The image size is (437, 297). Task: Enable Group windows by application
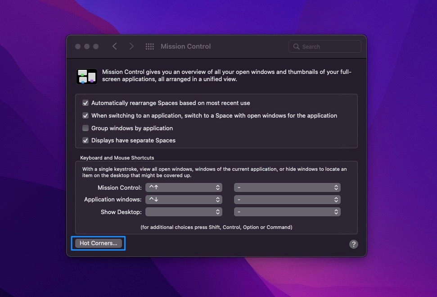[x=85, y=128]
